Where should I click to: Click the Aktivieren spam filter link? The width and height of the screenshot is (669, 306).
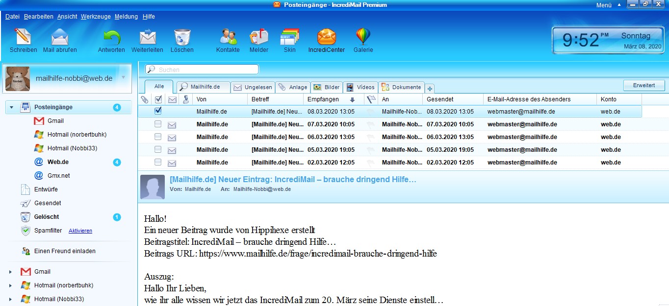80,231
